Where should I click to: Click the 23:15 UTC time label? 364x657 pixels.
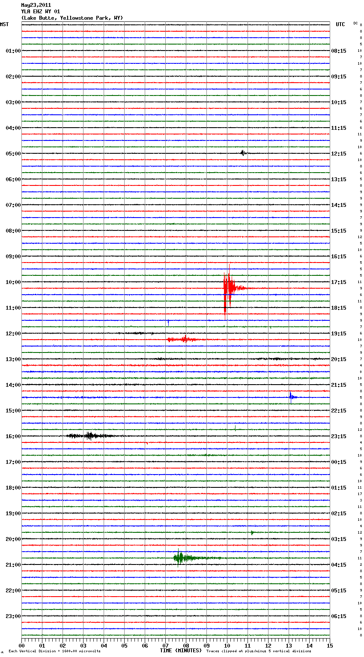click(x=339, y=436)
